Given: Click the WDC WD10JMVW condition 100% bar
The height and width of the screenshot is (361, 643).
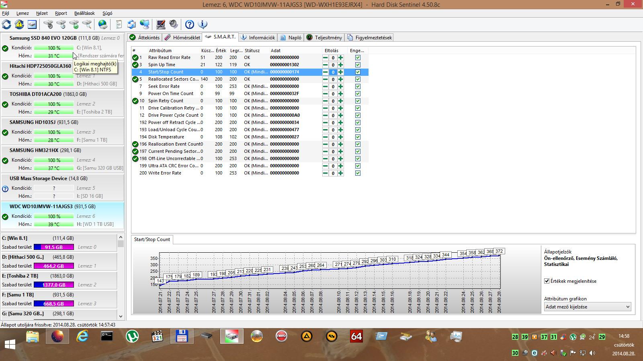Looking at the screenshot, I should tap(54, 216).
